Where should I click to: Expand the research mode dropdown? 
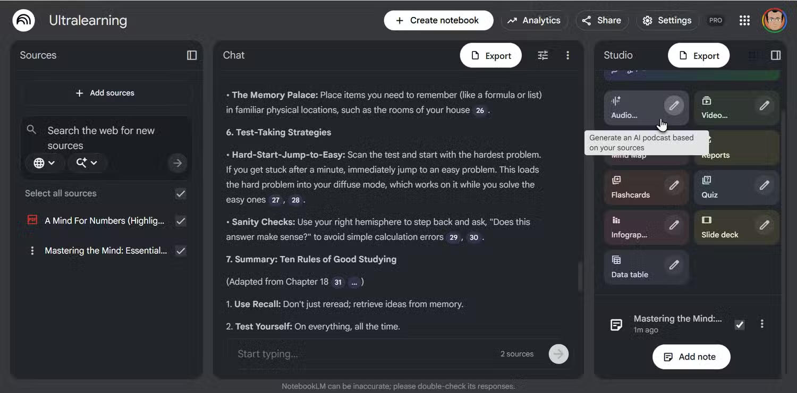tap(87, 163)
